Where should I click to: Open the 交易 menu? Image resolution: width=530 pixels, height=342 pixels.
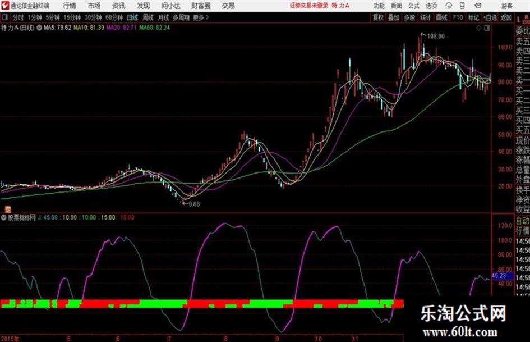click(x=228, y=6)
